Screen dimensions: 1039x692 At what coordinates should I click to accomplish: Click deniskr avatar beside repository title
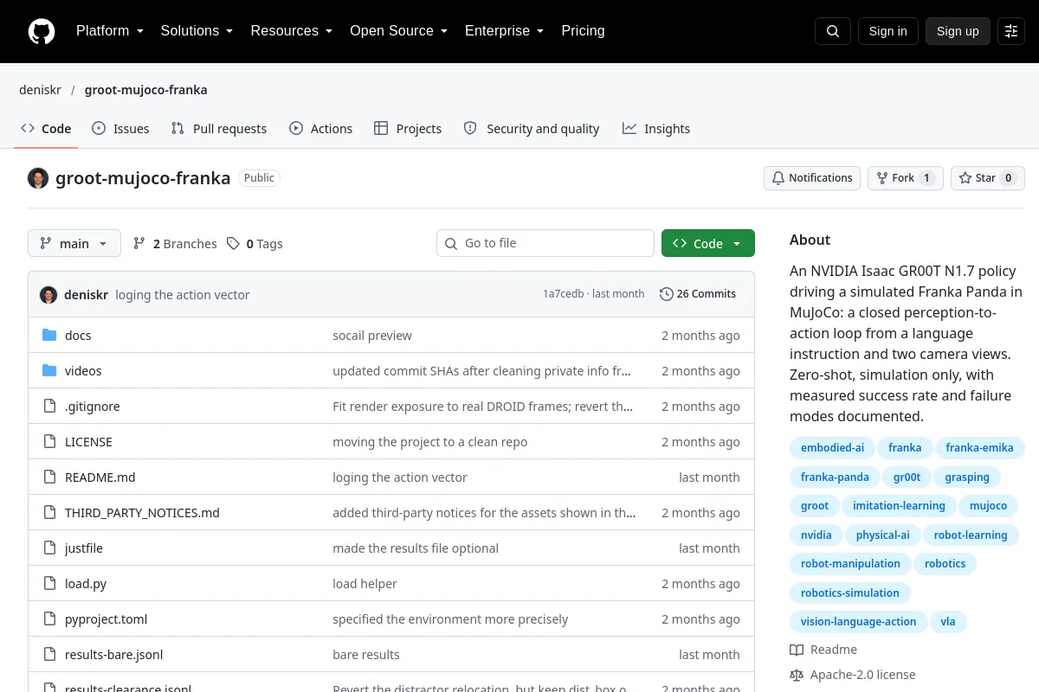point(38,178)
